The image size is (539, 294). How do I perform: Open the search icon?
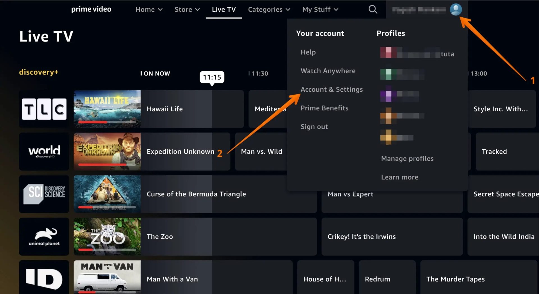[x=373, y=9]
